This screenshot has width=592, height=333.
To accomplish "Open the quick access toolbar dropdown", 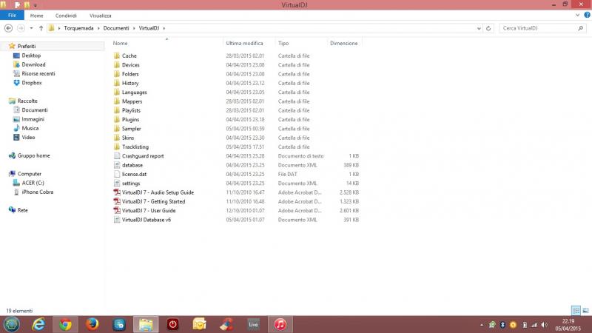I will (x=35, y=5).
